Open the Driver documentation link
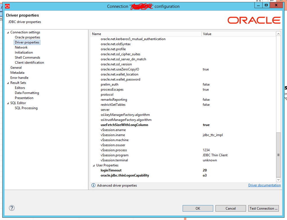The height and width of the screenshot is (220, 287). pos(264,185)
